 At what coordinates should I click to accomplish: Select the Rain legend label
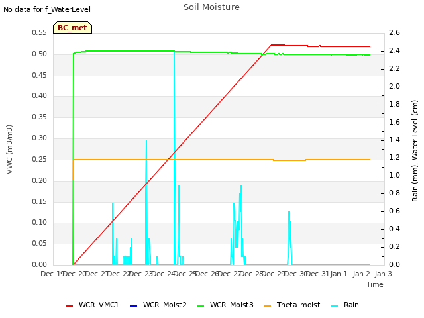tap(351, 305)
